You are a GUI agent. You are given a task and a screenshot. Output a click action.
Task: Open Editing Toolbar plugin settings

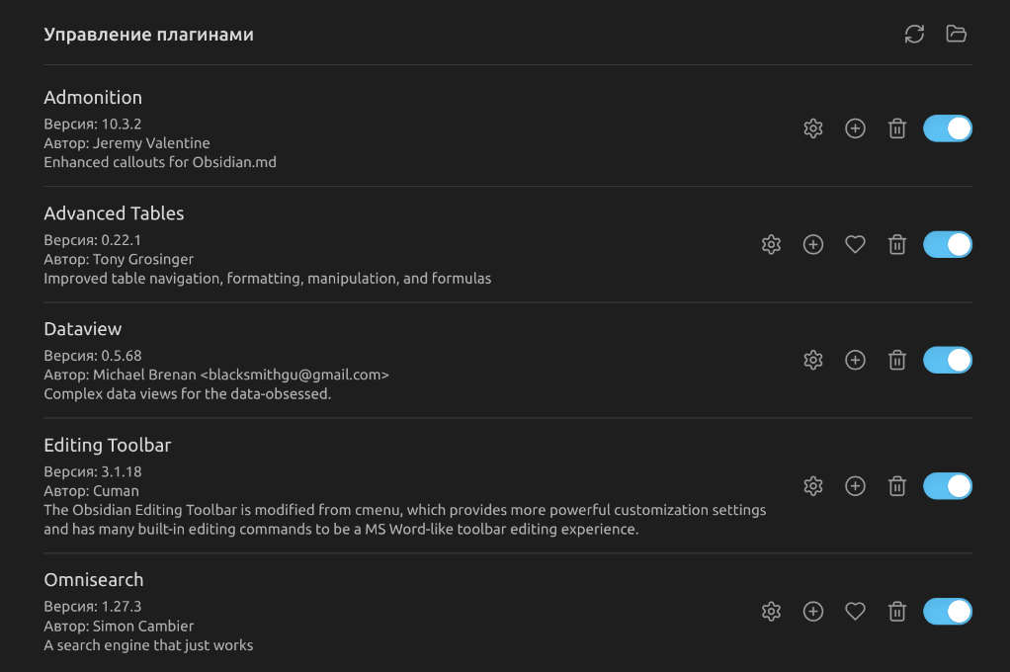click(x=813, y=486)
